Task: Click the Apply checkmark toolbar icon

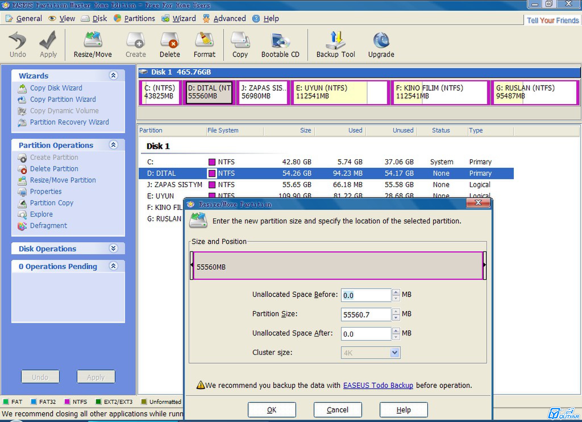Action: [48, 44]
